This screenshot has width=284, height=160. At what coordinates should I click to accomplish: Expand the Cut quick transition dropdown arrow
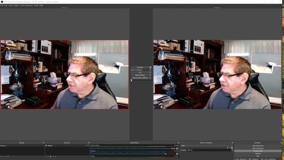150,72
